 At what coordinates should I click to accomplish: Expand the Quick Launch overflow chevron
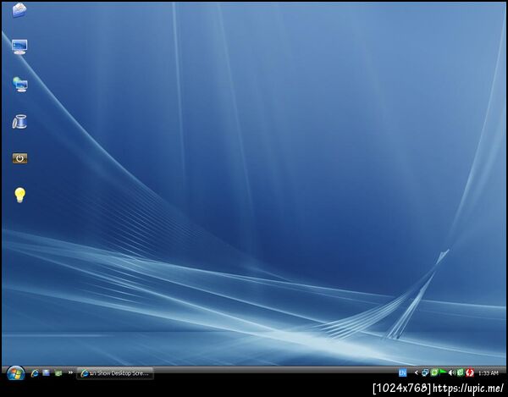(x=70, y=372)
